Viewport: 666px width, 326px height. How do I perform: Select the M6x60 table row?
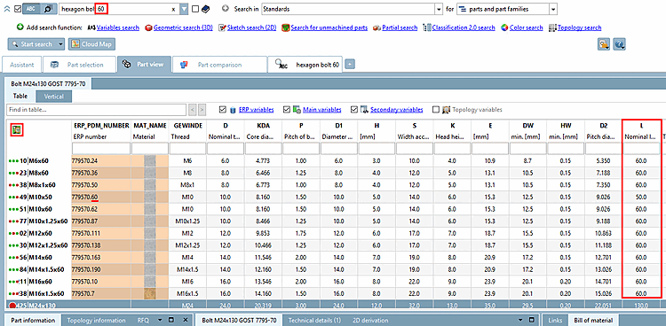coord(333,160)
